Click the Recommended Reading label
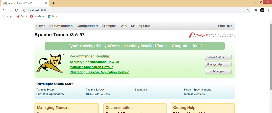Image resolution: width=272 pixels, height=113 pixels. point(90,56)
